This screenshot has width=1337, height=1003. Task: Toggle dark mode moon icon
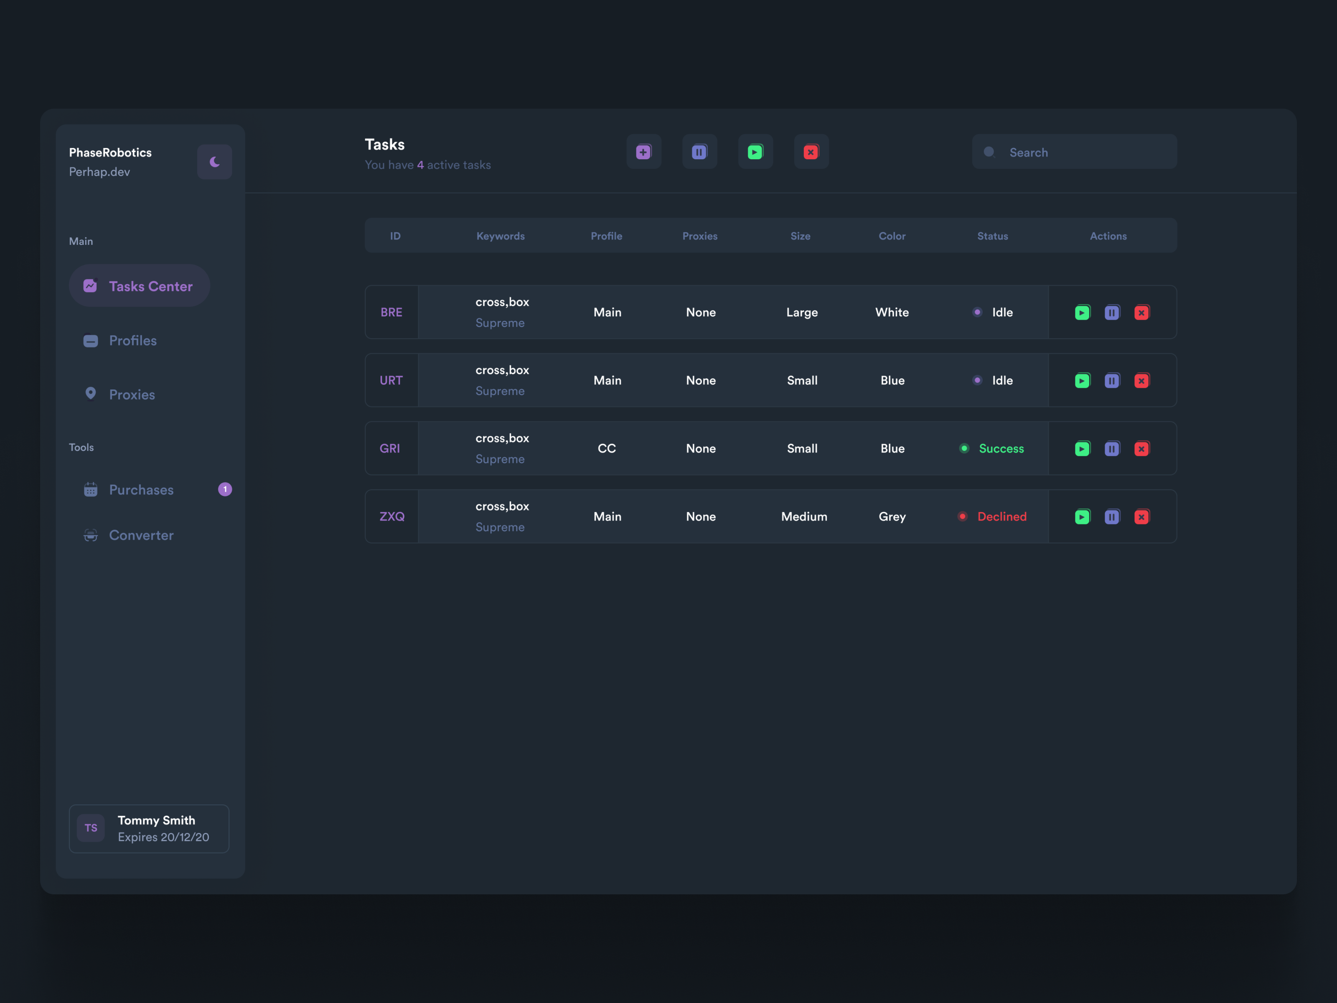tap(215, 161)
